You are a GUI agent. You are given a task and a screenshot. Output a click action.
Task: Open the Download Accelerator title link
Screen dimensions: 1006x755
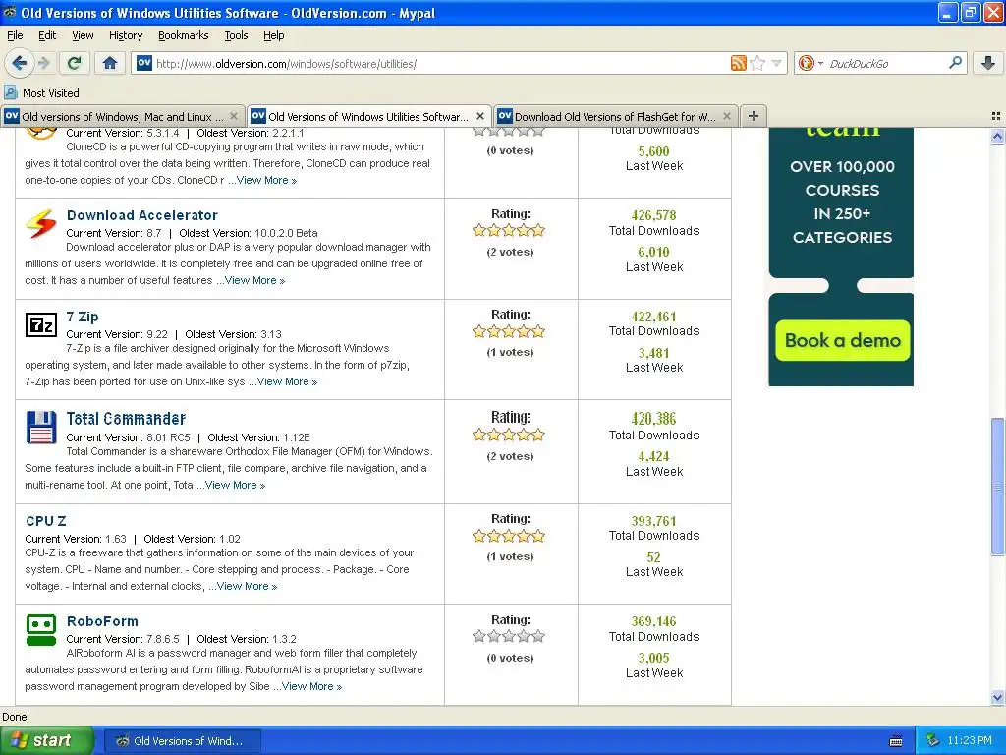coord(141,215)
